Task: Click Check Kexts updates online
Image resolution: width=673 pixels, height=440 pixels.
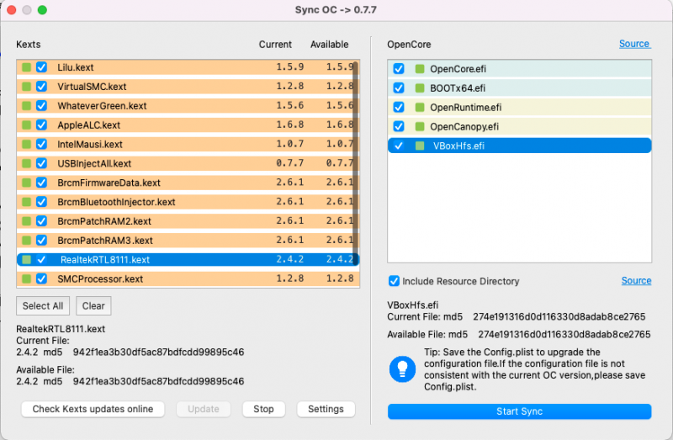Action: tap(93, 410)
